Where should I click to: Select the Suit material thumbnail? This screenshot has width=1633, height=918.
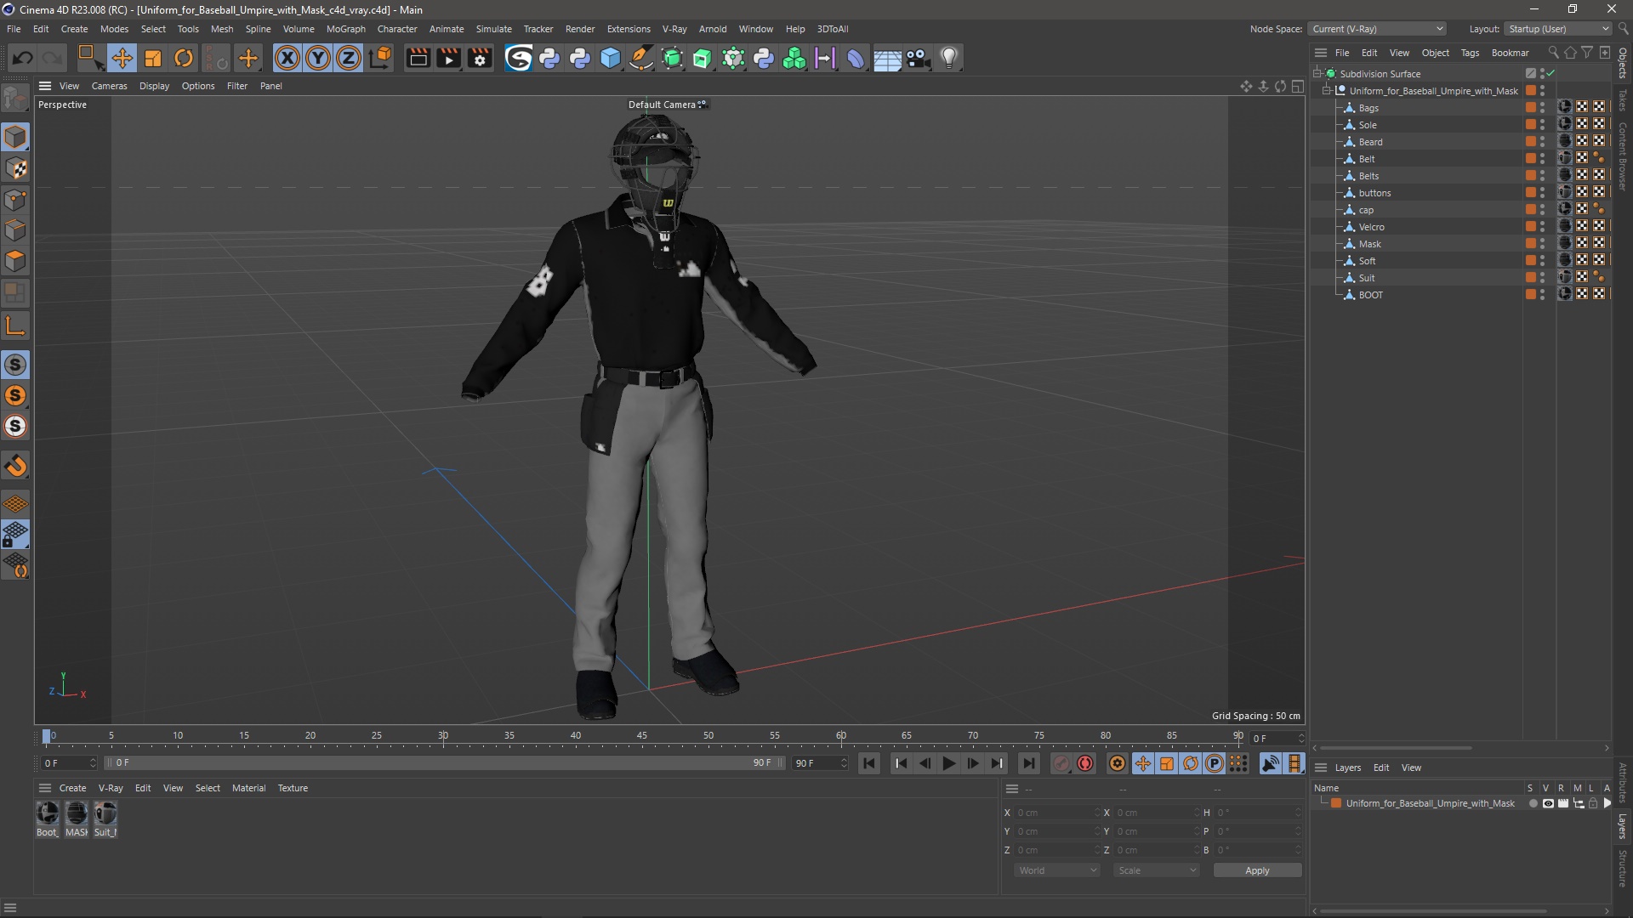pos(105,813)
